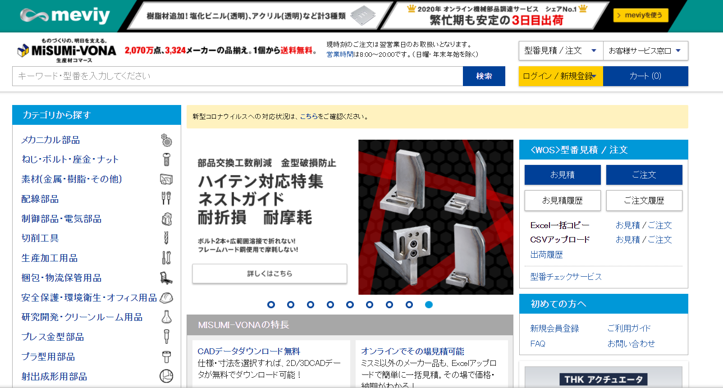
Task: Select the ninth highlighted carousel dot
Action: point(429,305)
